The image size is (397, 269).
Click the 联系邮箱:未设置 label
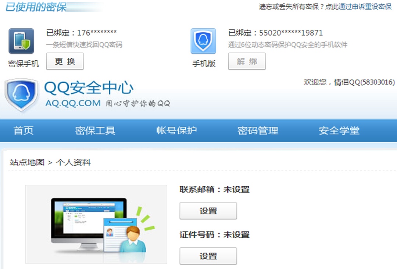tap(215, 189)
